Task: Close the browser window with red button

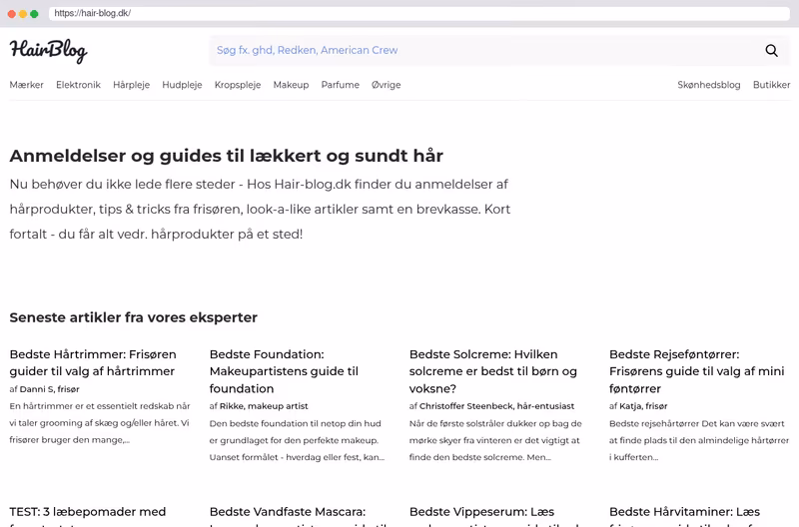Action: click(x=12, y=14)
